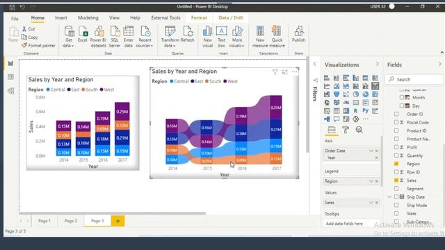
Task: Choose the Line chart visualization icon
Action: tap(327, 86)
